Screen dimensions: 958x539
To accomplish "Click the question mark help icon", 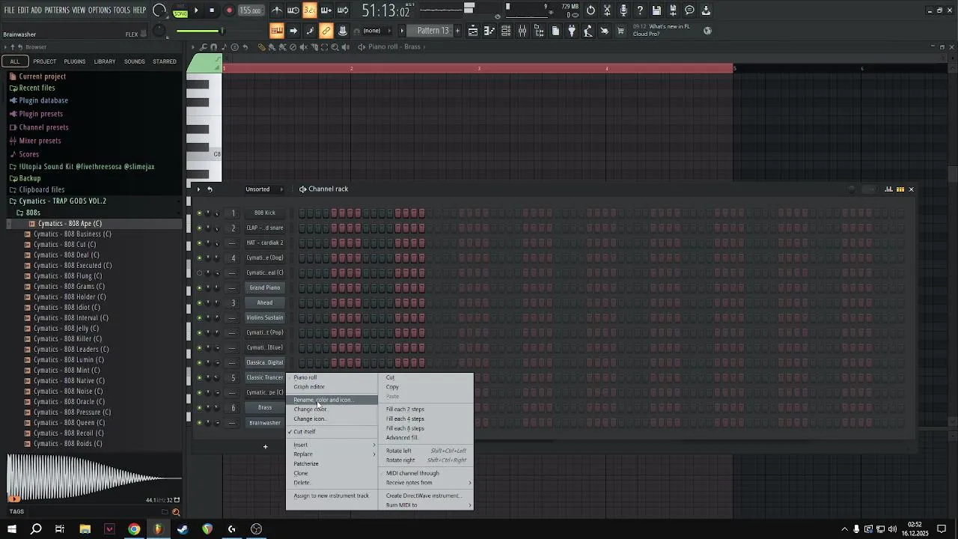I will [640, 10].
